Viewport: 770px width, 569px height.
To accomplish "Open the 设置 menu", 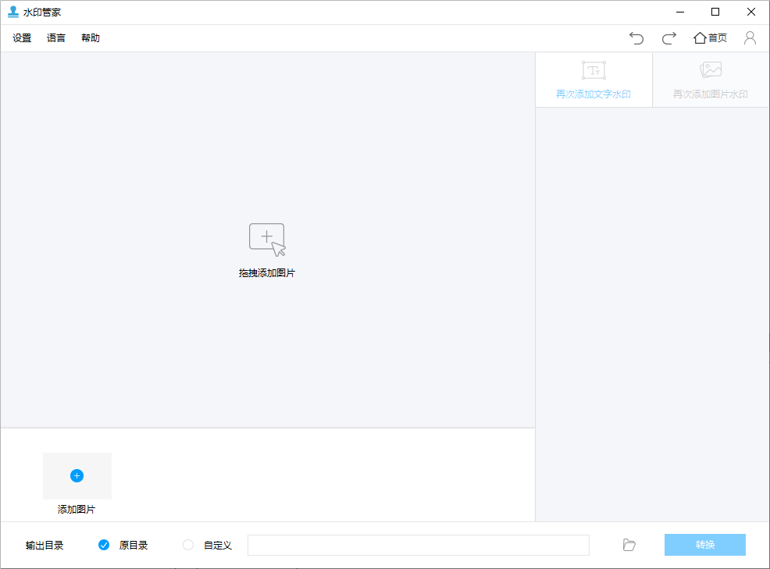I will 20,37.
